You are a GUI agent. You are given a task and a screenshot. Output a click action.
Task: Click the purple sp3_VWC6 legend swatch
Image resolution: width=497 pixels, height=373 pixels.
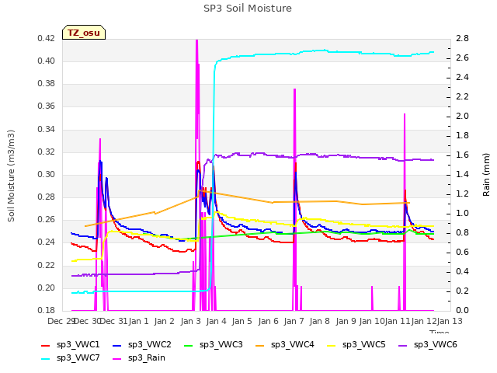click(x=403, y=345)
